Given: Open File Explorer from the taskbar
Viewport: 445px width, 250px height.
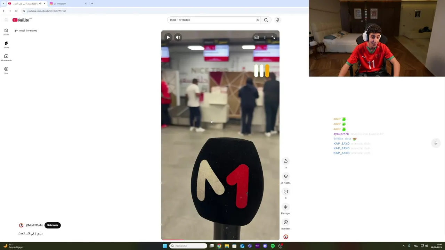Looking at the screenshot, I should [227, 246].
